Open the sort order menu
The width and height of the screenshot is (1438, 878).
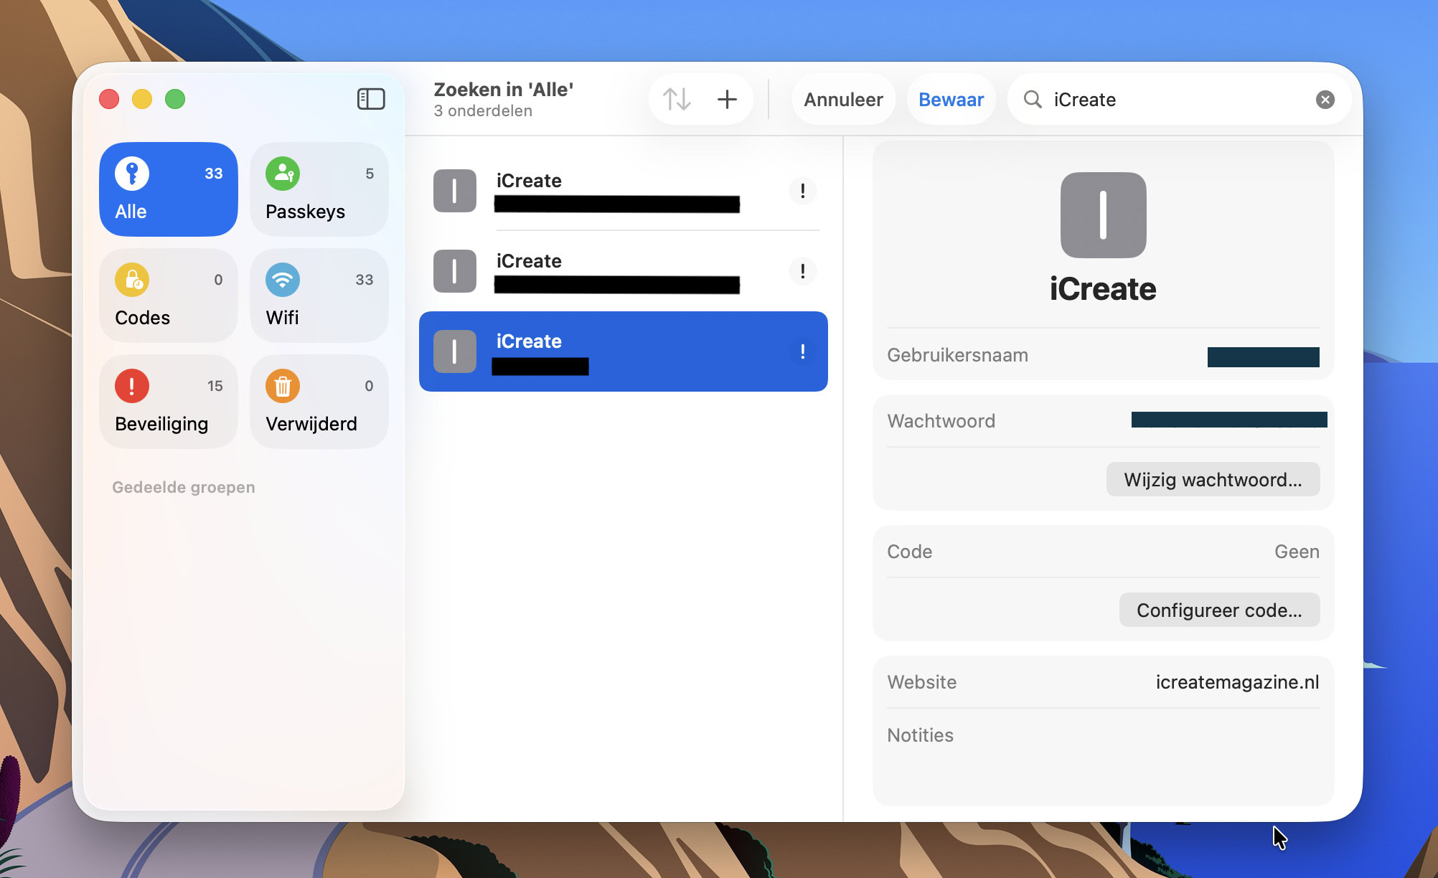coord(677,99)
